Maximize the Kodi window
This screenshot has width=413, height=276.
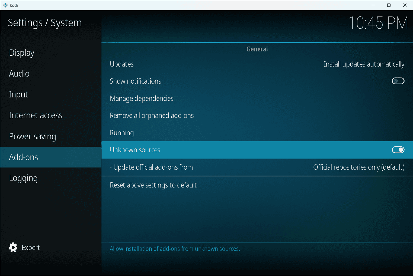point(389,5)
